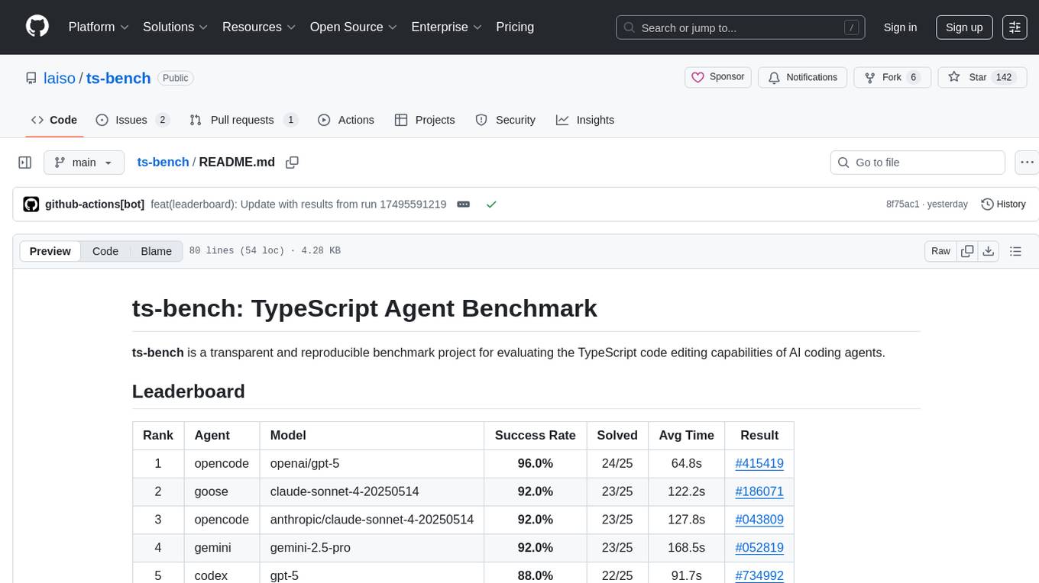Download the raw file
Image resolution: width=1039 pixels, height=583 pixels.
[x=988, y=251]
